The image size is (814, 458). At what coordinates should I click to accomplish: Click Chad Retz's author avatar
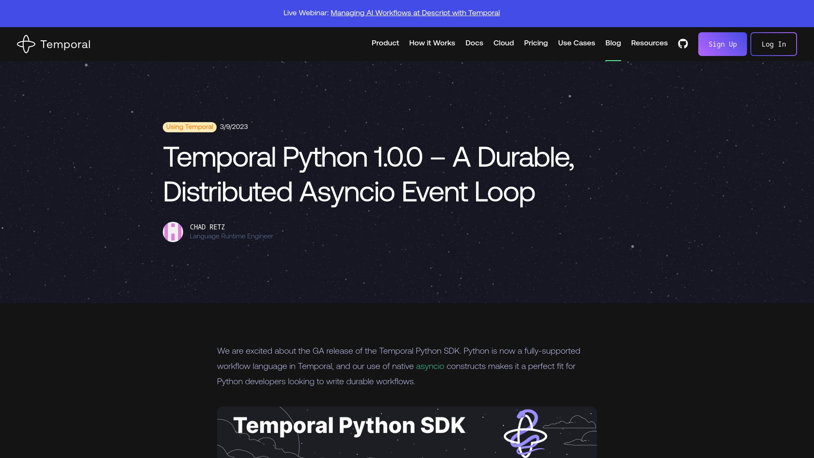(x=173, y=232)
